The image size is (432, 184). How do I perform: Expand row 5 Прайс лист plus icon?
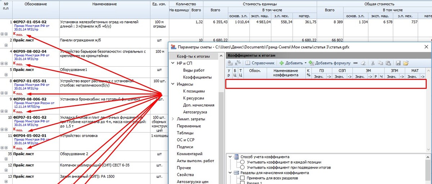pos(6,75)
